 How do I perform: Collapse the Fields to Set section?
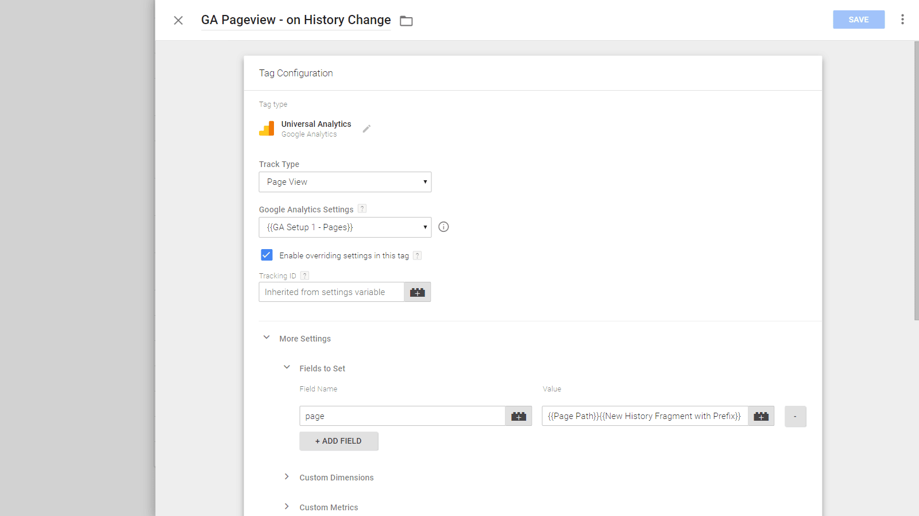[x=287, y=367]
